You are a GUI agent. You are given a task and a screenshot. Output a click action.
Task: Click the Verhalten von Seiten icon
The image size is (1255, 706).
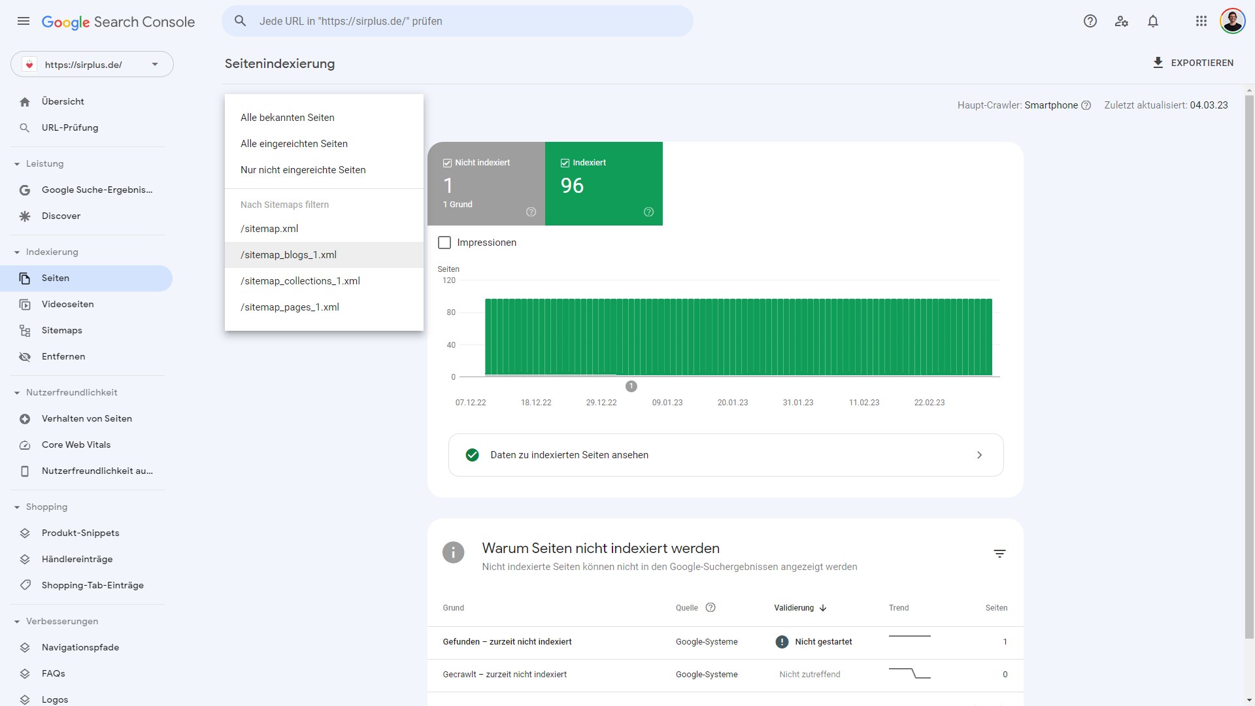(x=25, y=419)
